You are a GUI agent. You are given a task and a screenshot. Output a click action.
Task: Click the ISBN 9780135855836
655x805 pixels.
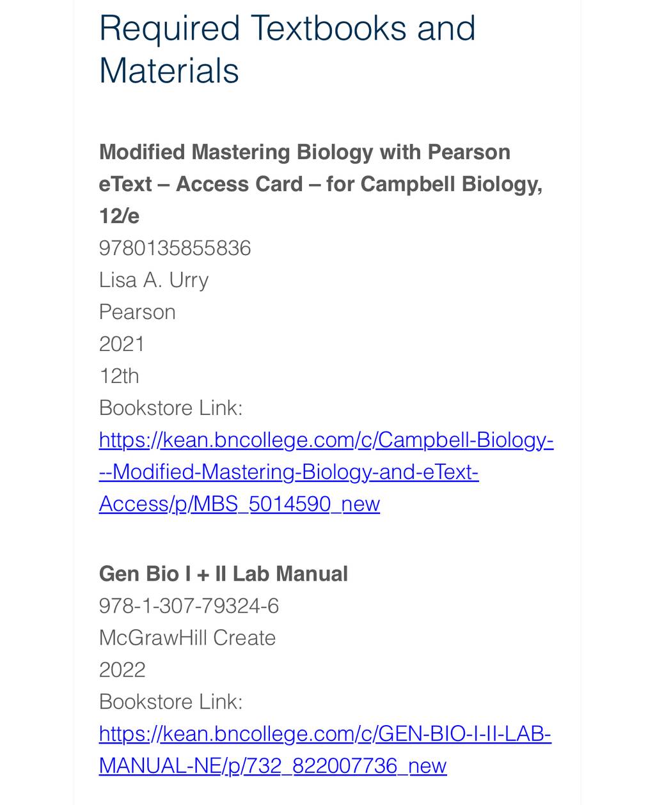pos(175,248)
